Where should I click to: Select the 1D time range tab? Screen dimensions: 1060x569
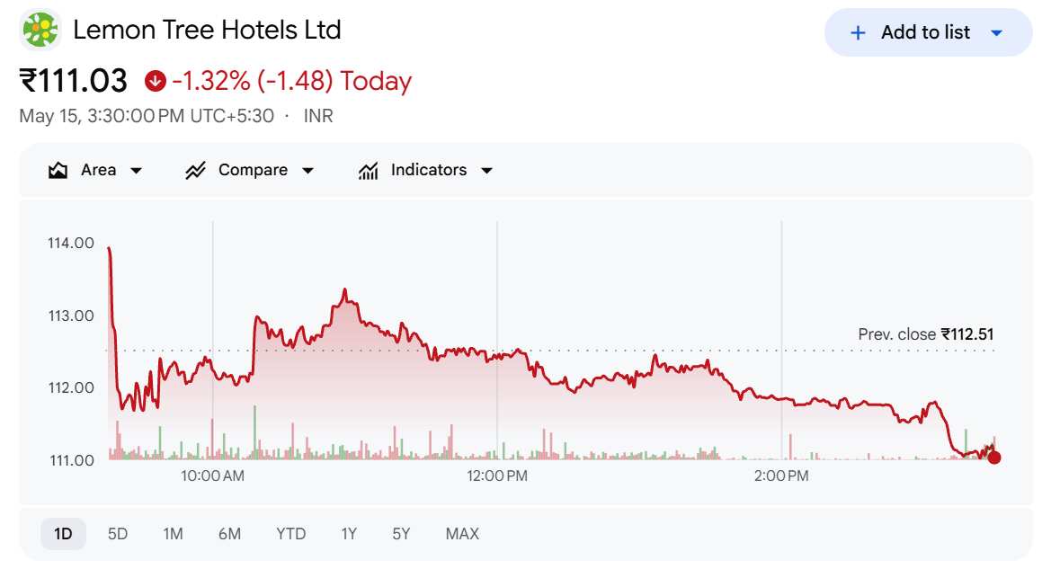click(x=63, y=534)
